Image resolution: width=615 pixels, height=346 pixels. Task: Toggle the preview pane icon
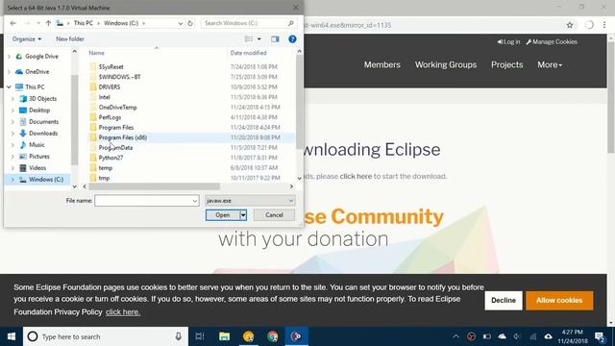click(275, 38)
